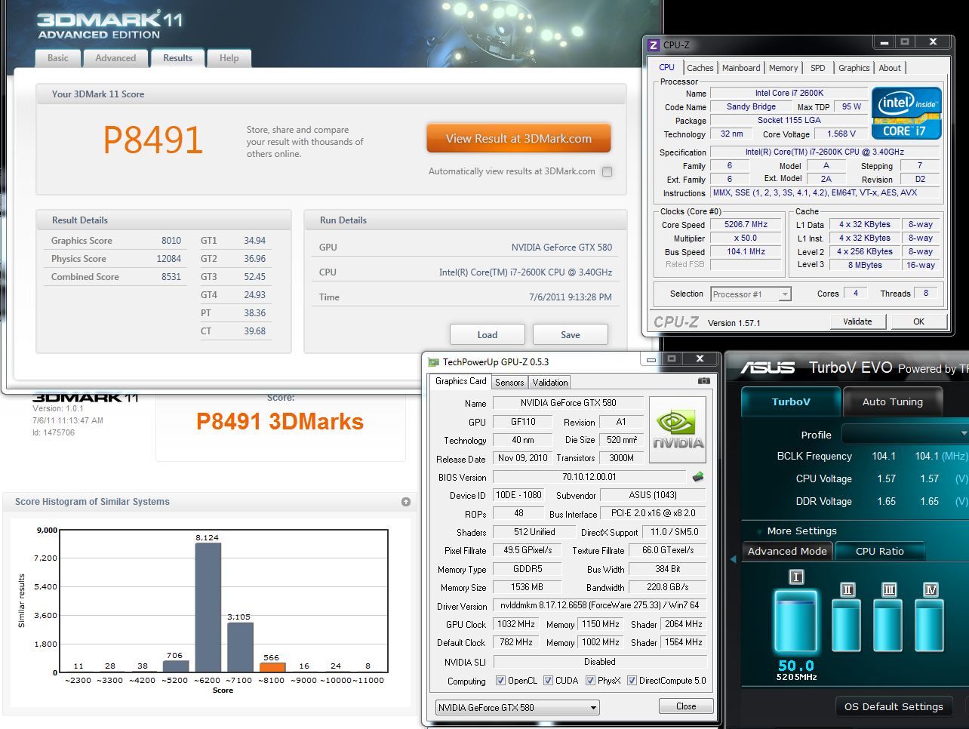The width and height of the screenshot is (969, 729).
Task: Select the CPU Ratio tab in TurboV
Action: 880,552
